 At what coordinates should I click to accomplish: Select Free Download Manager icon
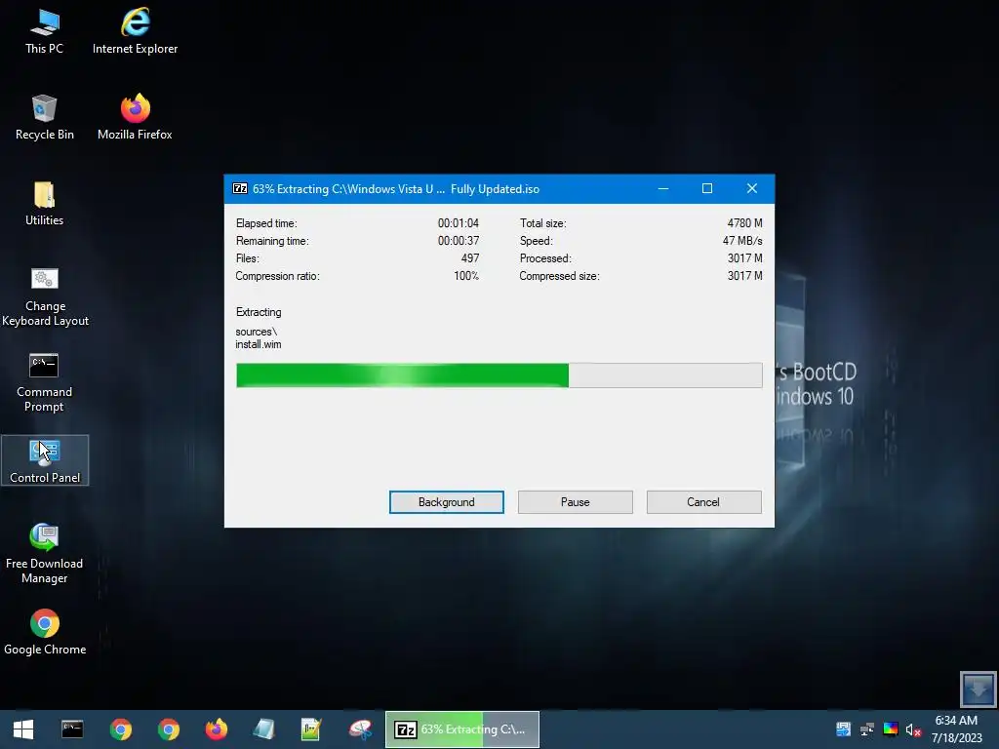(45, 554)
